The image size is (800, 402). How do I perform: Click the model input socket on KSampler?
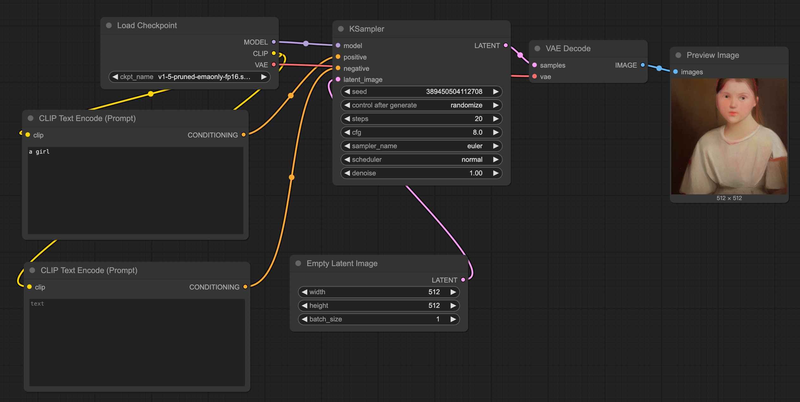338,46
